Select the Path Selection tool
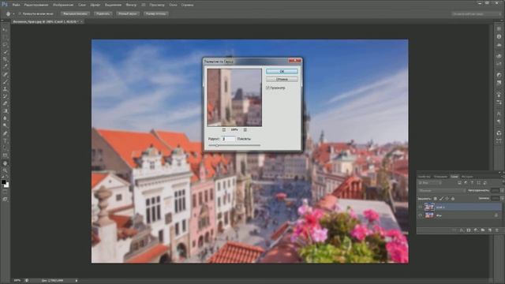This screenshot has height=284, width=505. coord(5,148)
